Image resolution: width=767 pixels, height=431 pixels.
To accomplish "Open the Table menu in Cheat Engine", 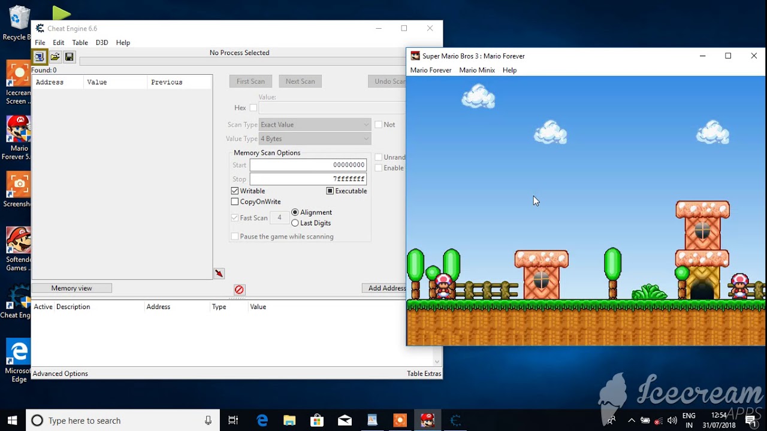I will pyautogui.click(x=80, y=43).
